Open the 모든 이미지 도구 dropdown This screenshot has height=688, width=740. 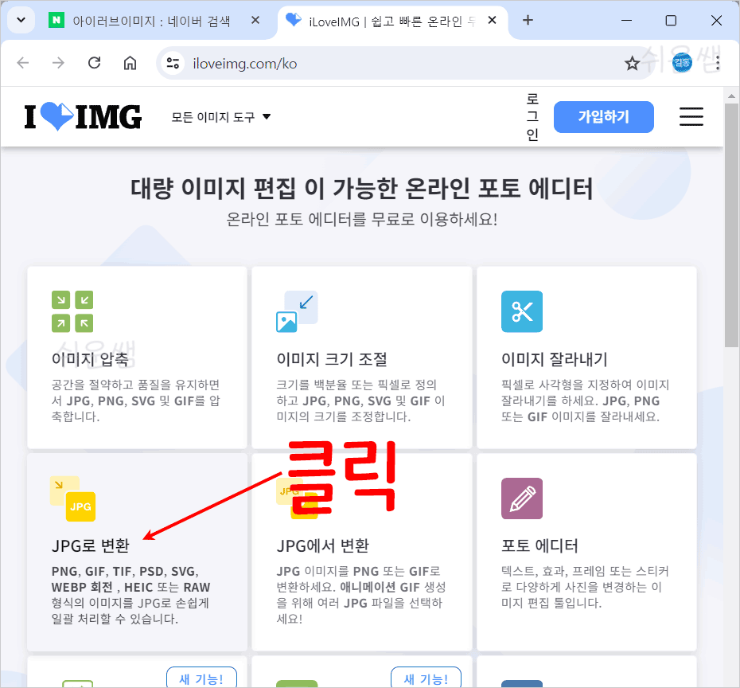pyautogui.click(x=221, y=116)
